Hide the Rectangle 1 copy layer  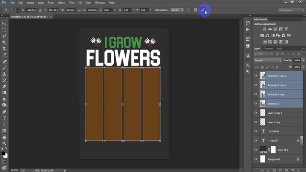click(x=256, y=94)
